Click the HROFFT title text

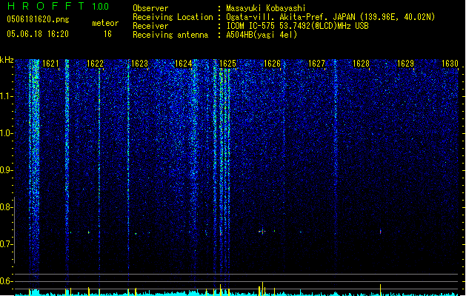click(46, 6)
